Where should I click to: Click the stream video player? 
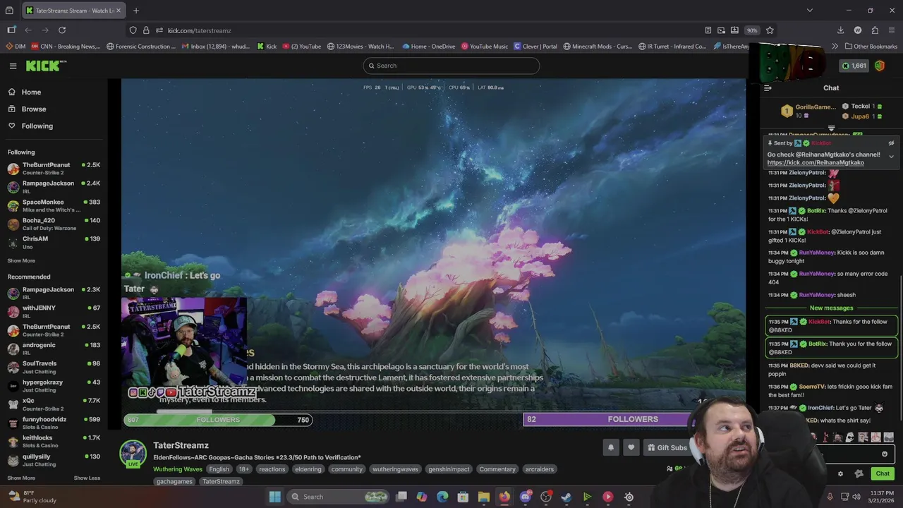click(433, 254)
